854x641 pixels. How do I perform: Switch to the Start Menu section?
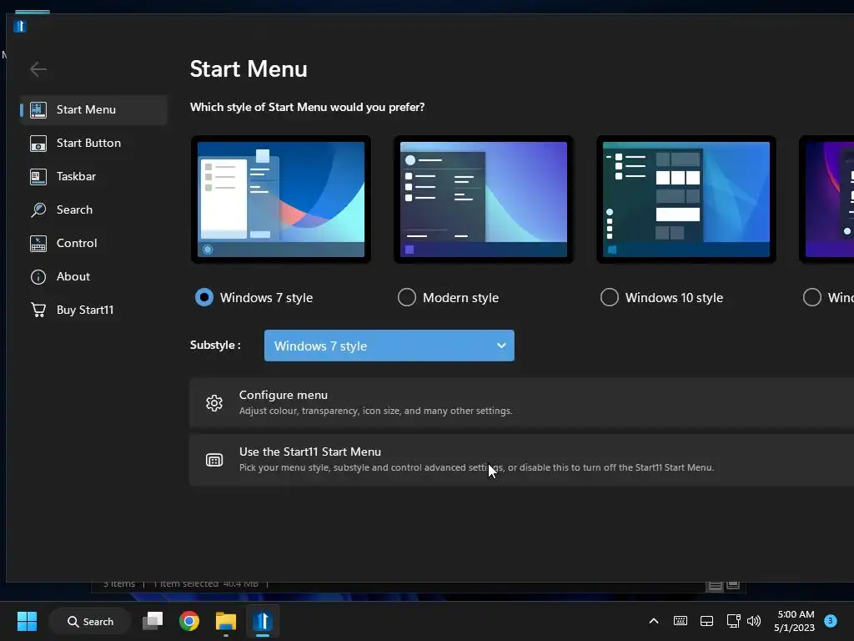93,109
